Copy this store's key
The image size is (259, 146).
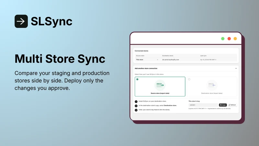tap(223, 105)
